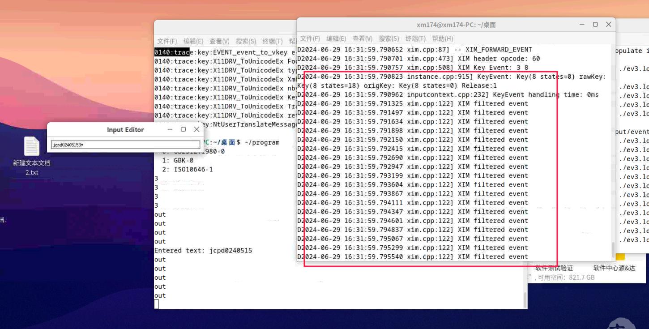This screenshot has height=329, width=649.
Task: Click the log line timestamped 16:31:59.793199
Action: (x=413, y=175)
